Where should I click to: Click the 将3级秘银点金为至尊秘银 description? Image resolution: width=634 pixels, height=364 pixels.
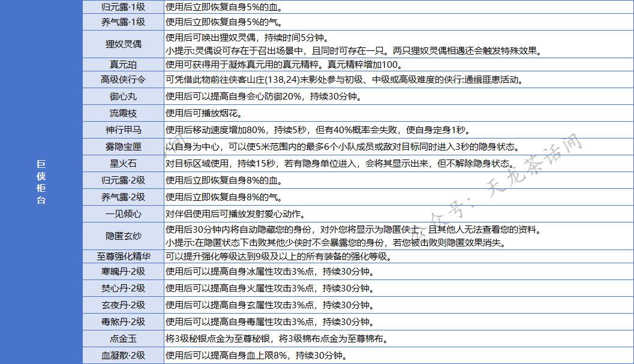[x=277, y=339]
